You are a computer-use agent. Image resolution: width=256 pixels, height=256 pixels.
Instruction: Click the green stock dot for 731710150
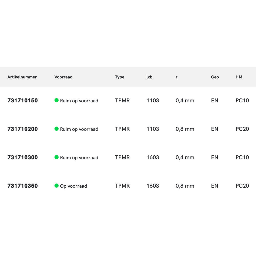(57, 100)
